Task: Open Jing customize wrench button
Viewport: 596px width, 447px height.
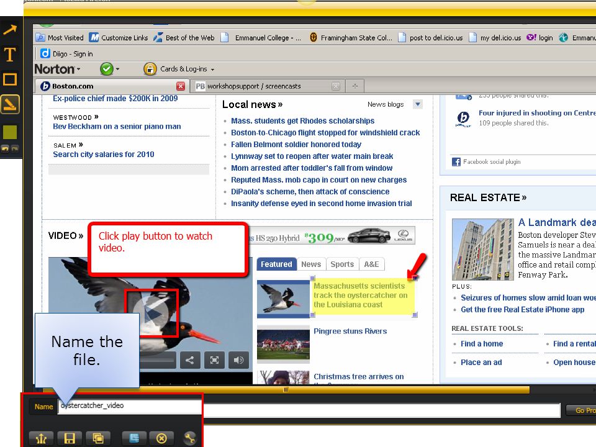Action: click(189, 438)
